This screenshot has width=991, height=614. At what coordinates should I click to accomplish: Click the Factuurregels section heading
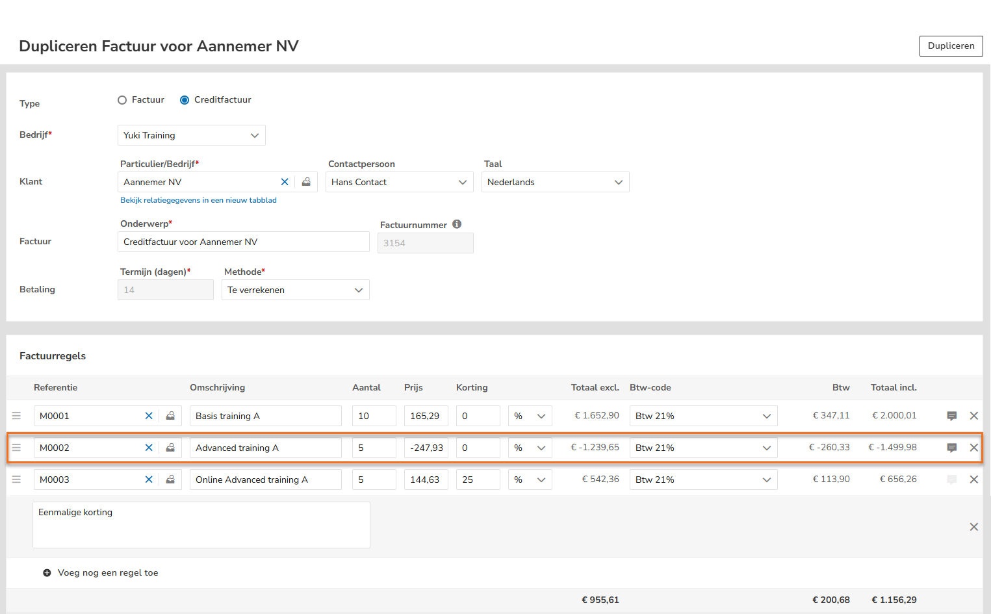point(53,356)
